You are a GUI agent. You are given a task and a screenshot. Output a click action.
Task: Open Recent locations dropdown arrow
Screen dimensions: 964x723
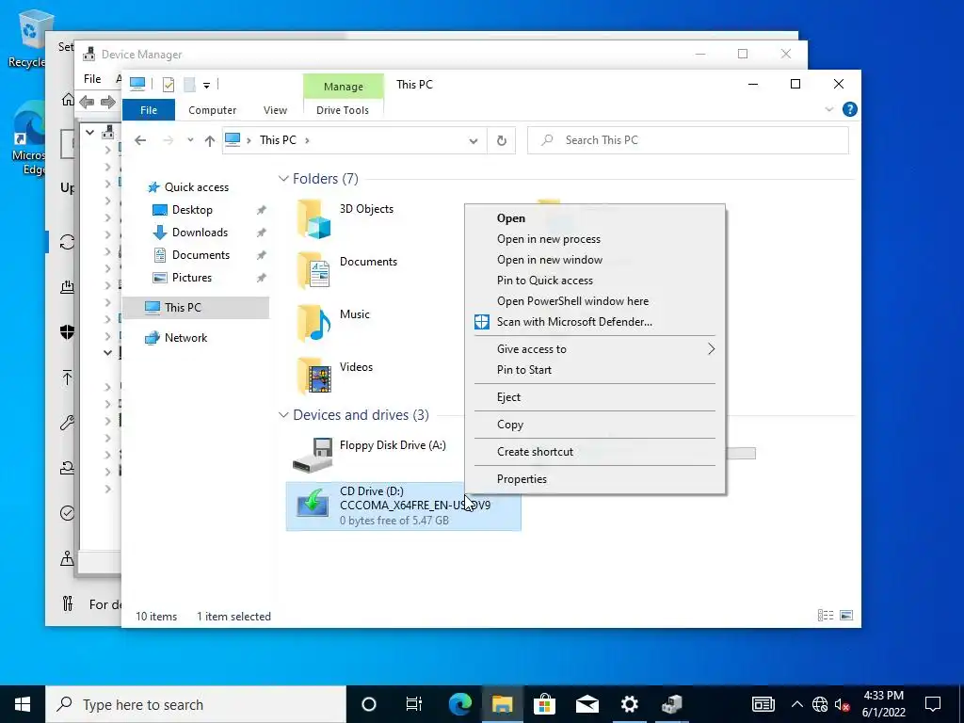tap(190, 140)
